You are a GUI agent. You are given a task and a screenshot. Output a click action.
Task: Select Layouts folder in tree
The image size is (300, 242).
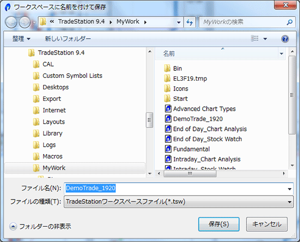pyautogui.click(x=53, y=122)
